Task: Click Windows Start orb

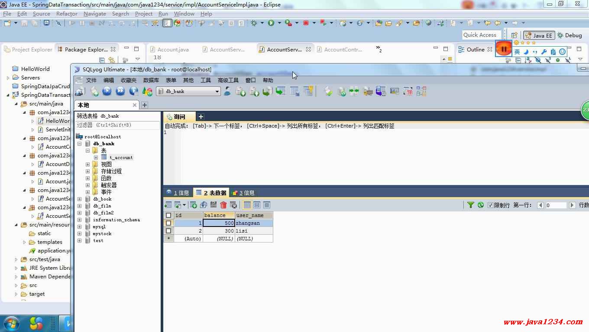Action: (x=11, y=323)
